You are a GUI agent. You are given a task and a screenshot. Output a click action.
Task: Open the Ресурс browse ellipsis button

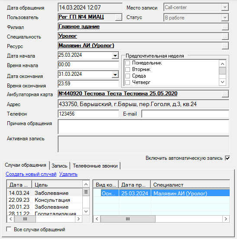click(x=225, y=46)
